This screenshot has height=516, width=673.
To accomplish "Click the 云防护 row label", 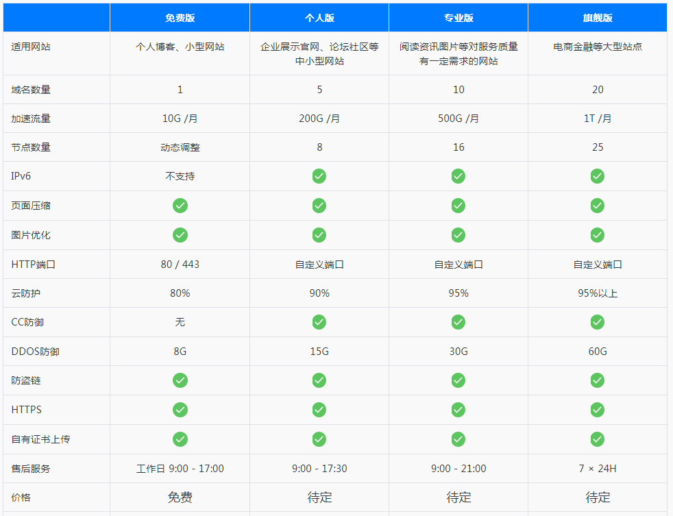I will [26, 293].
